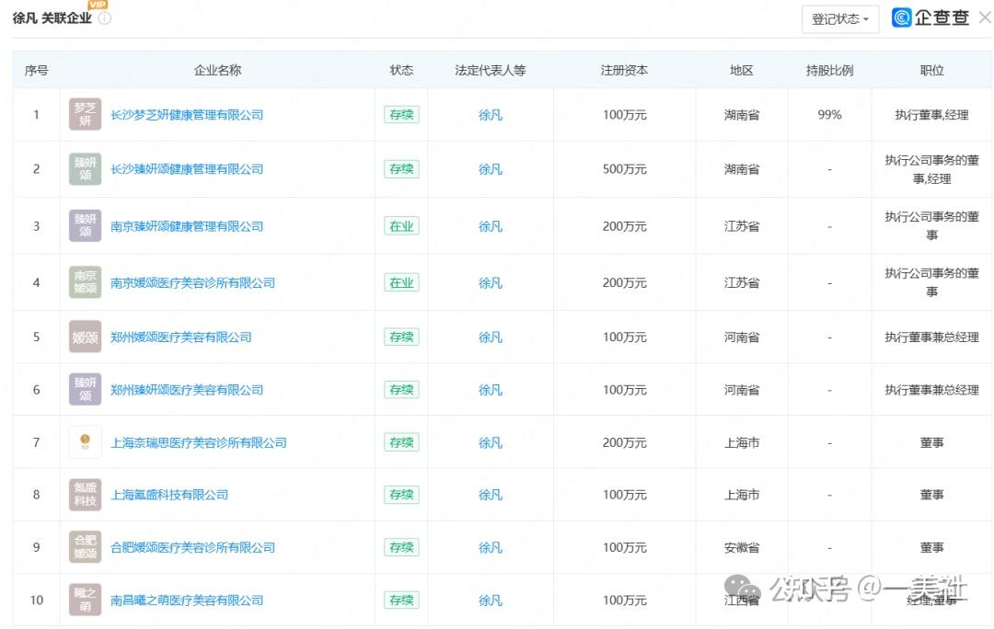
Task: Open 长沙梦芝妍健康管理有限公司 company page
Action: click(189, 114)
